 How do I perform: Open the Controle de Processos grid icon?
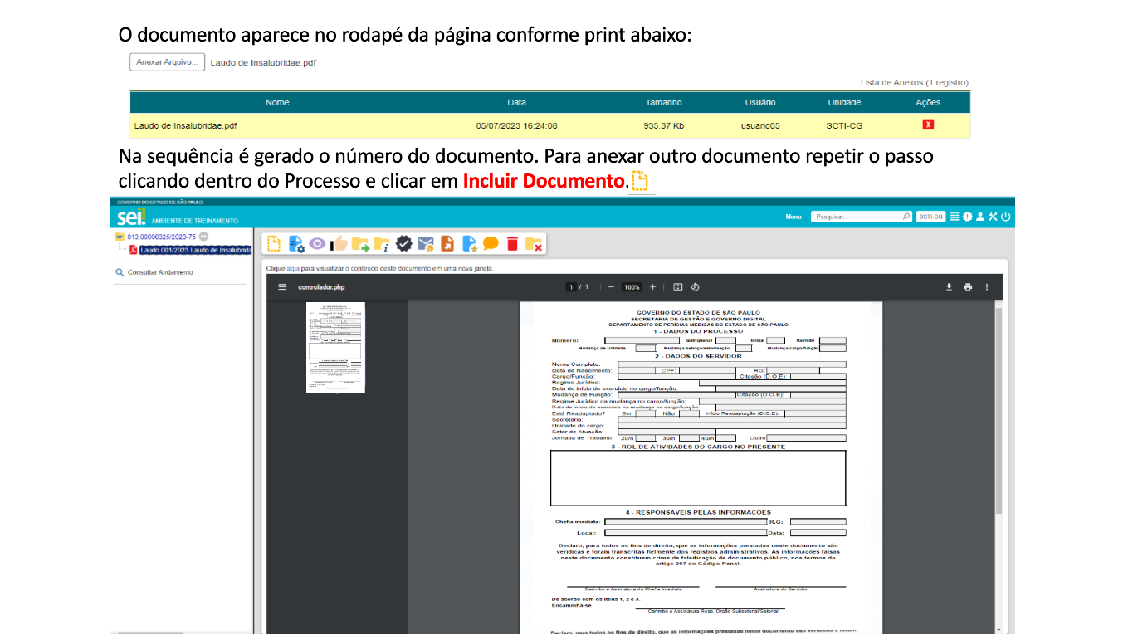point(955,217)
